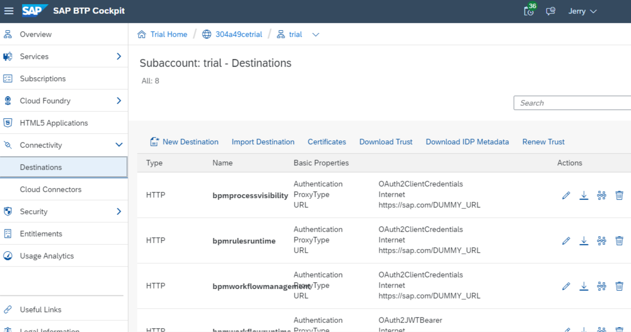
Task: Select the bpmrulesruntime destination name
Action: pos(244,241)
